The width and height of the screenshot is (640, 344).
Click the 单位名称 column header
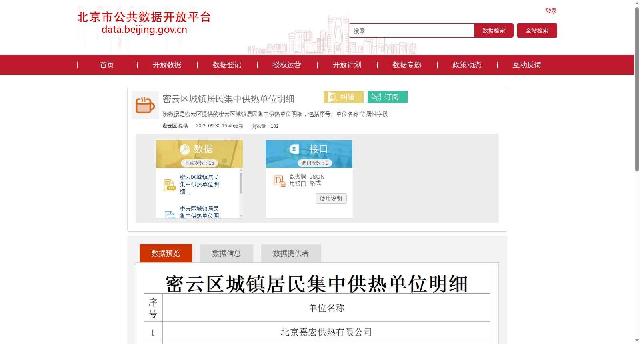(x=326, y=308)
